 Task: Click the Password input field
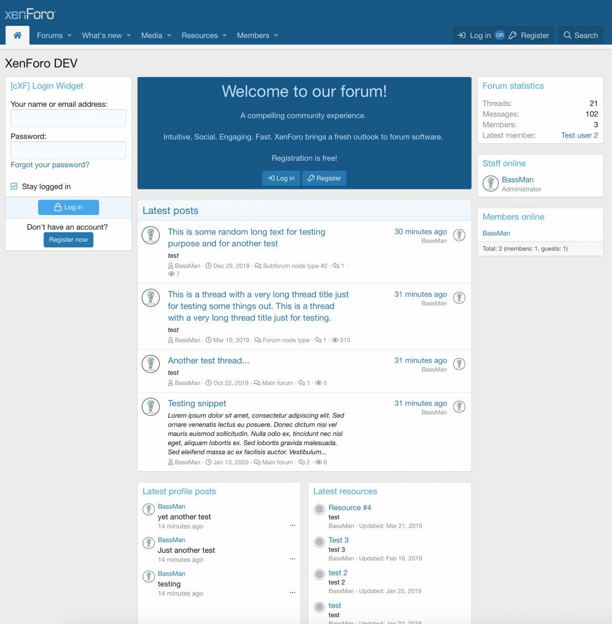(68, 150)
